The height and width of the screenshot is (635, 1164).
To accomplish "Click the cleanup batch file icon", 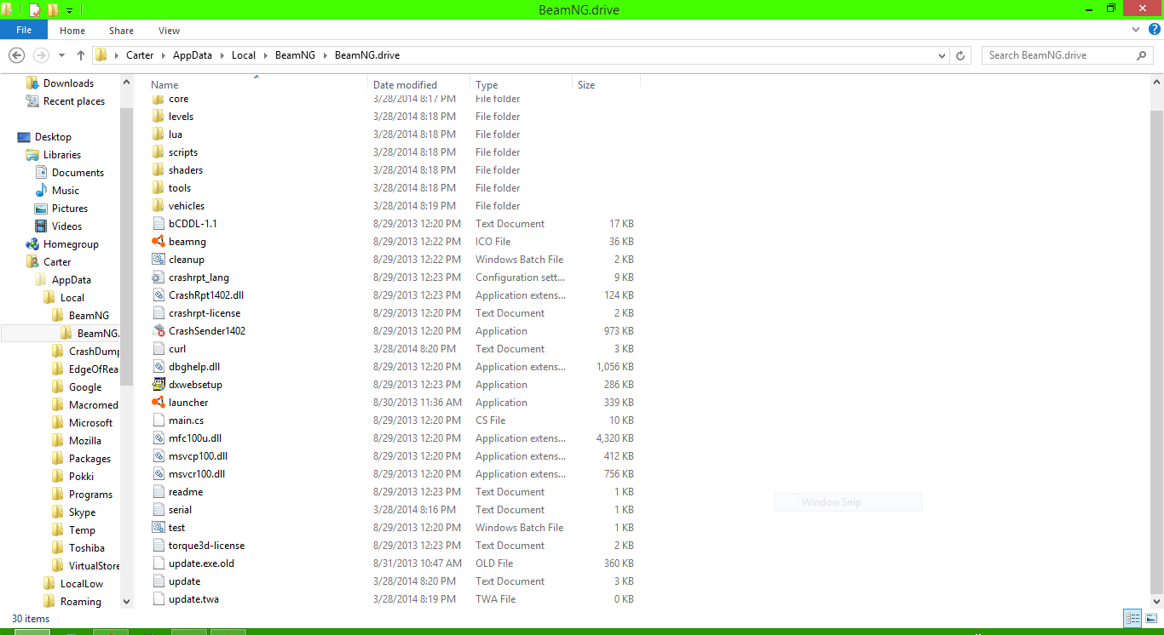I will (x=158, y=260).
